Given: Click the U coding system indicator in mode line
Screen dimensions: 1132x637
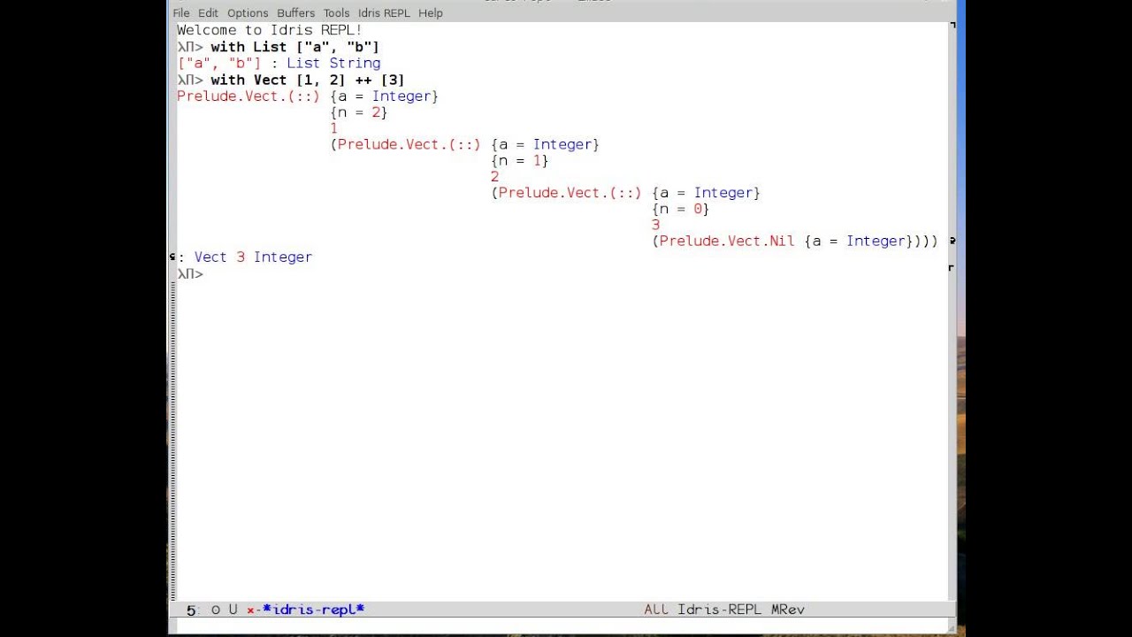Looking at the screenshot, I should click(233, 610).
